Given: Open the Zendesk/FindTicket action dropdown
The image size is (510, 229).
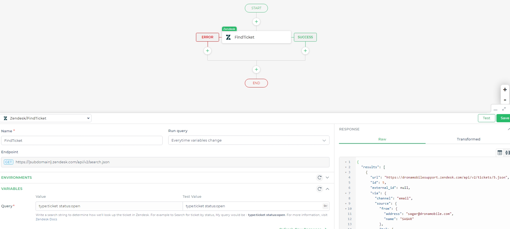Looking at the screenshot, I should click(46, 118).
